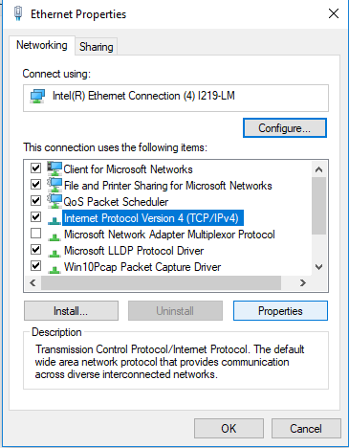
Task: Uncheck Client for Microsoft Networks
Action: pyautogui.click(x=35, y=168)
